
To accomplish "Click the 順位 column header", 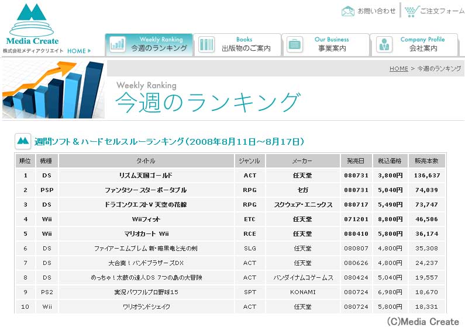I will [25, 160].
